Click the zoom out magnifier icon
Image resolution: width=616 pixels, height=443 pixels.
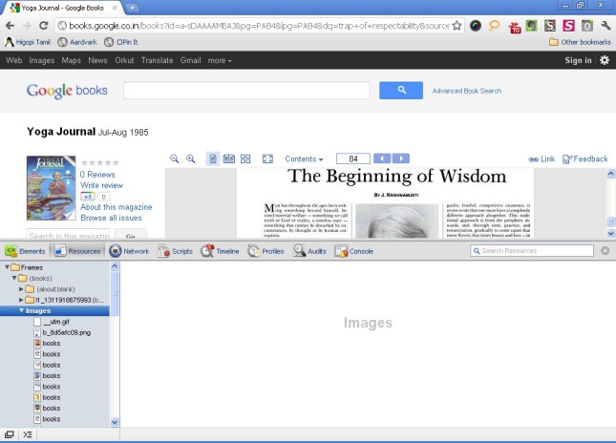click(x=175, y=158)
